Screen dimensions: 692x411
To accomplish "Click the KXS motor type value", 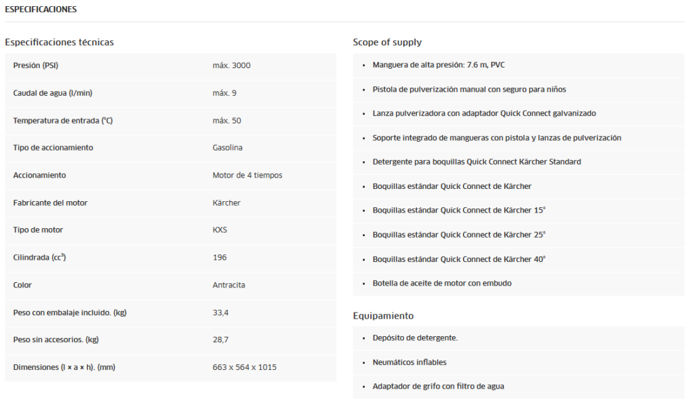I will [x=220, y=229].
